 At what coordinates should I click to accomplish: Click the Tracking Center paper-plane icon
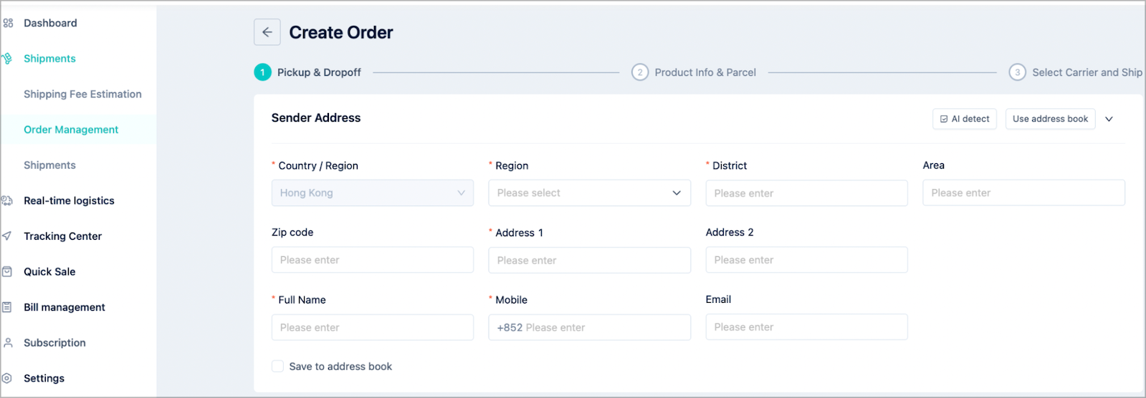click(x=7, y=236)
